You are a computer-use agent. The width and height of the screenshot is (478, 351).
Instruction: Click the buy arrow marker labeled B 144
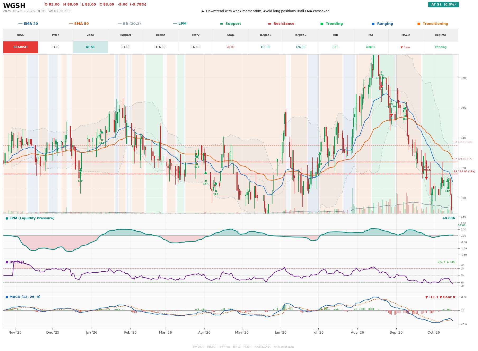point(102,132)
